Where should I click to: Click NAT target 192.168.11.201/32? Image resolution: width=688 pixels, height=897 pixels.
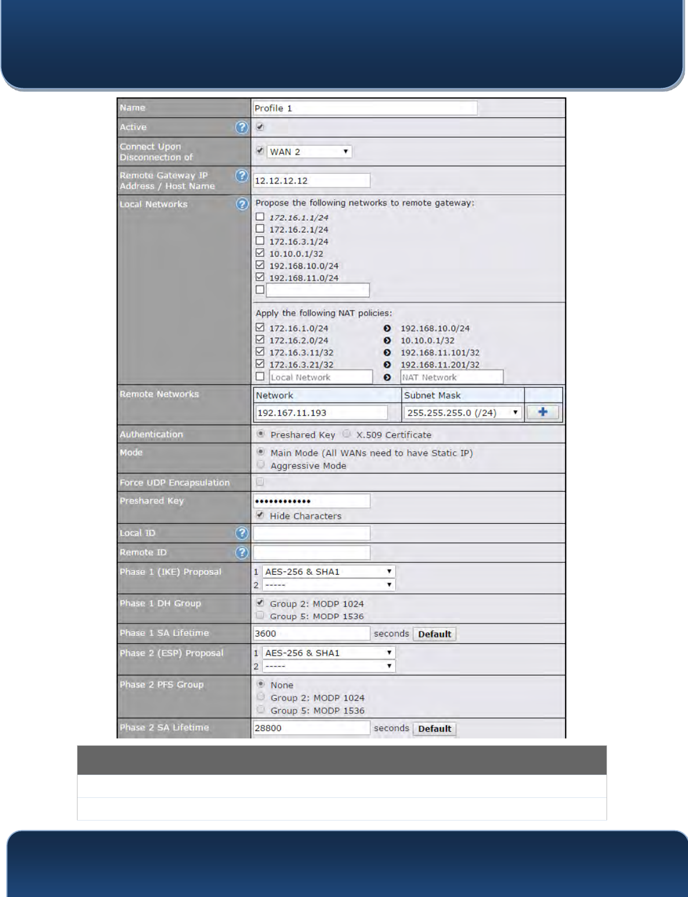pos(440,365)
